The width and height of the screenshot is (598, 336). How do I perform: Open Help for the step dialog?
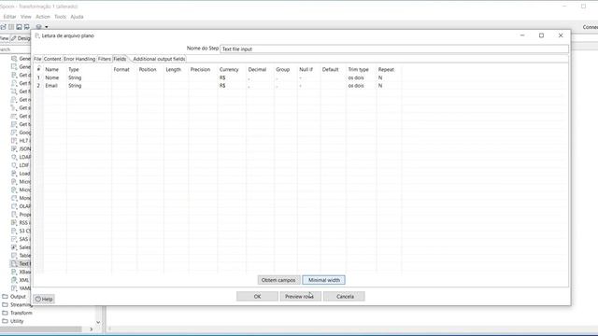point(44,299)
